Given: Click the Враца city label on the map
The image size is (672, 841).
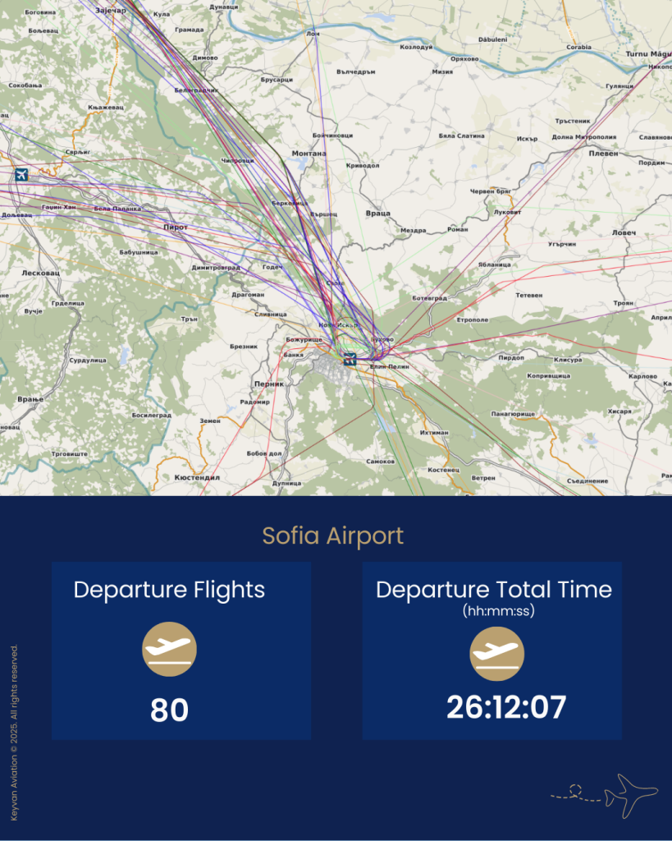Looking at the screenshot, I should click(377, 213).
